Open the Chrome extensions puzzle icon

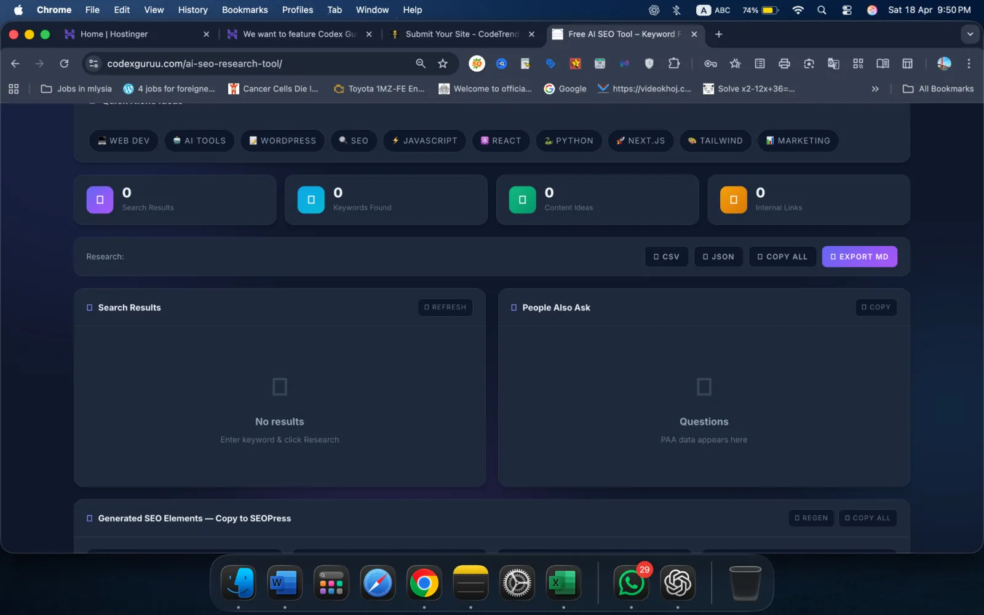pyautogui.click(x=674, y=63)
